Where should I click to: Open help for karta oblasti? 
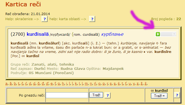(92, 19)
